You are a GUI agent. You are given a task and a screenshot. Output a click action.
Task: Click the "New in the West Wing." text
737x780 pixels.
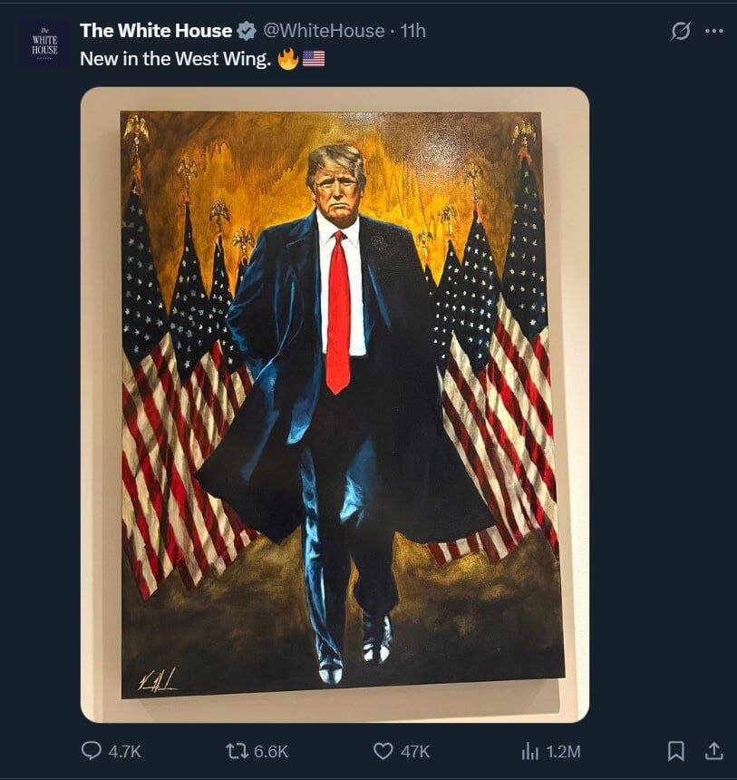pos(175,58)
